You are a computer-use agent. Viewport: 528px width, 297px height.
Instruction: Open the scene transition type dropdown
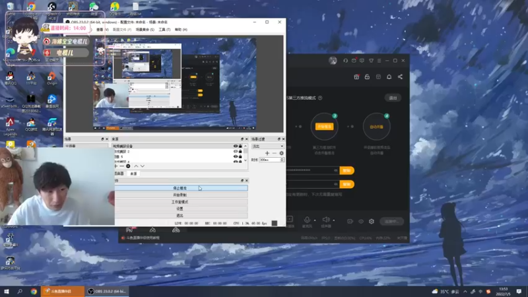[268, 146]
